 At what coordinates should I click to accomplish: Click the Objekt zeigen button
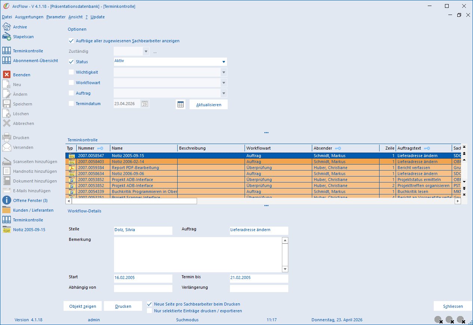click(83, 306)
